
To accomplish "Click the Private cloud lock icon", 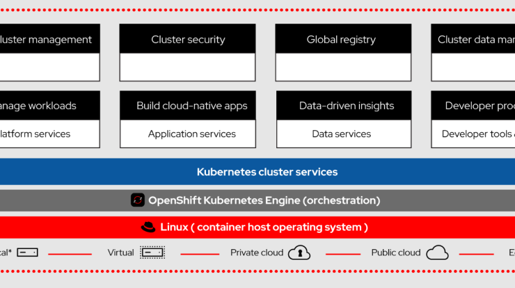I will click(299, 253).
